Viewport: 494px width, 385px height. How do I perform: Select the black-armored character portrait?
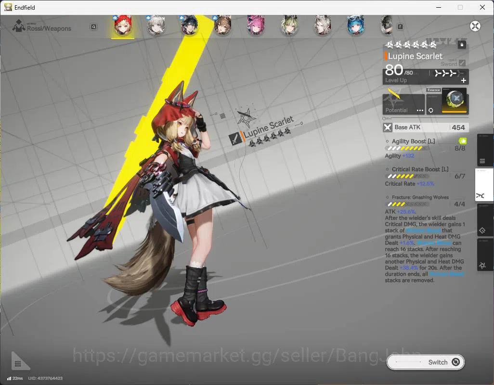(387, 25)
